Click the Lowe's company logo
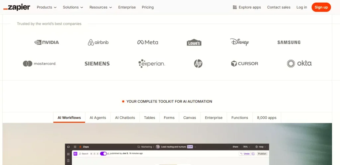Viewport: 340px width, 165px height. [x=194, y=42]
